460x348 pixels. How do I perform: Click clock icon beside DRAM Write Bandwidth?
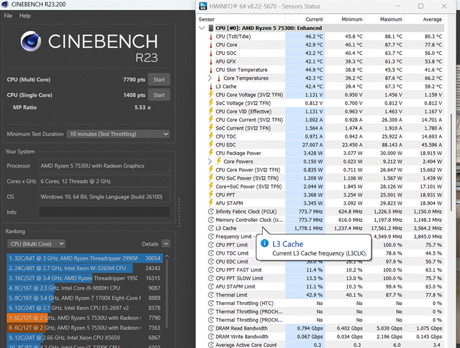211,336
